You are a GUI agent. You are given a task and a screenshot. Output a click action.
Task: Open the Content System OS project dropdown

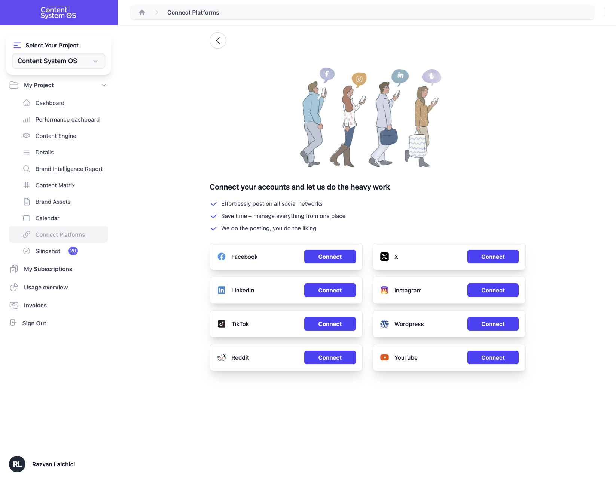(58, 61)
